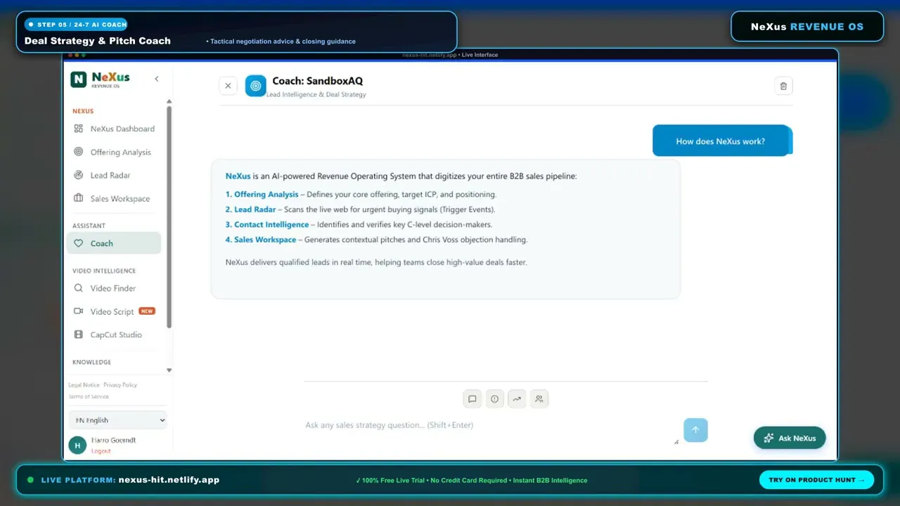Click the 'Lead Intelligence & Deal Strategy' subtitle
This screenshot has height=506, width=900.
(316, 94)
